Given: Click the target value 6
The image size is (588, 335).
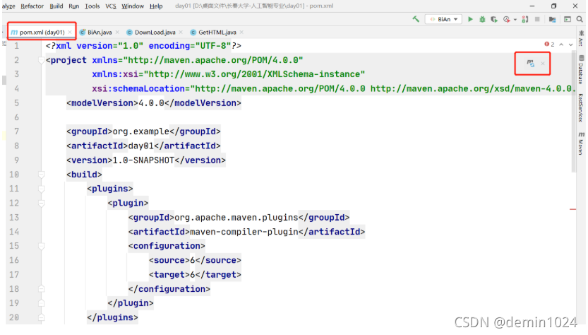Looking at the screenshot, I should [193, 275].
